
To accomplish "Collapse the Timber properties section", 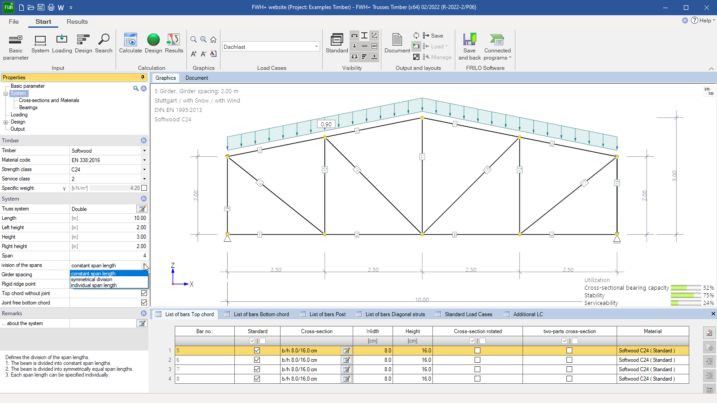I will tap(143, 141).
